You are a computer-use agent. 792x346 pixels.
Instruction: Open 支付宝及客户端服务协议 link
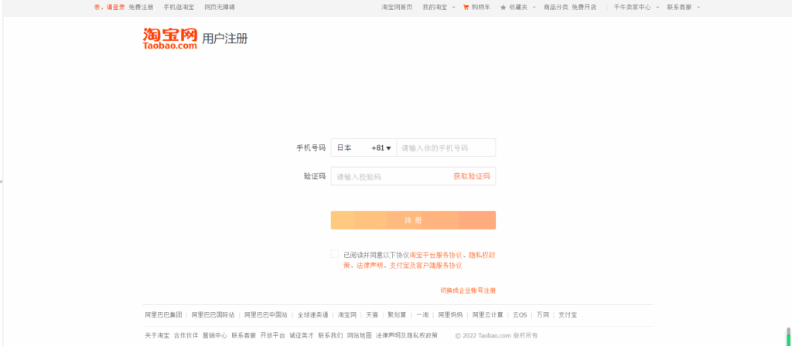[x=426, y=266]
